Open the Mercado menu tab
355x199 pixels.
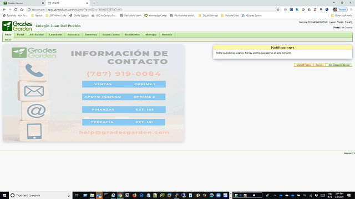167,35
